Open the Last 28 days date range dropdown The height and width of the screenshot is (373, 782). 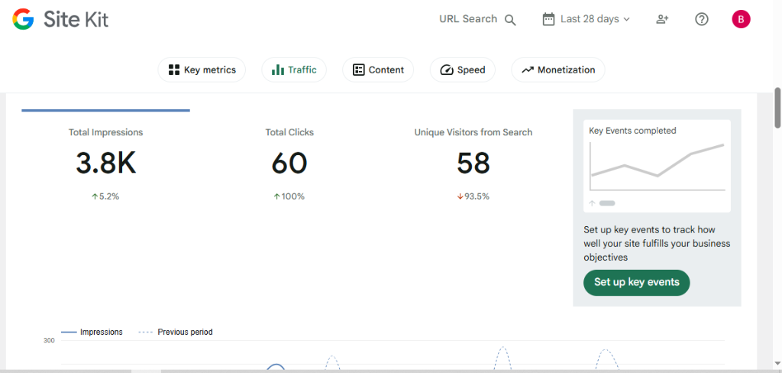(x=586, y=19)
